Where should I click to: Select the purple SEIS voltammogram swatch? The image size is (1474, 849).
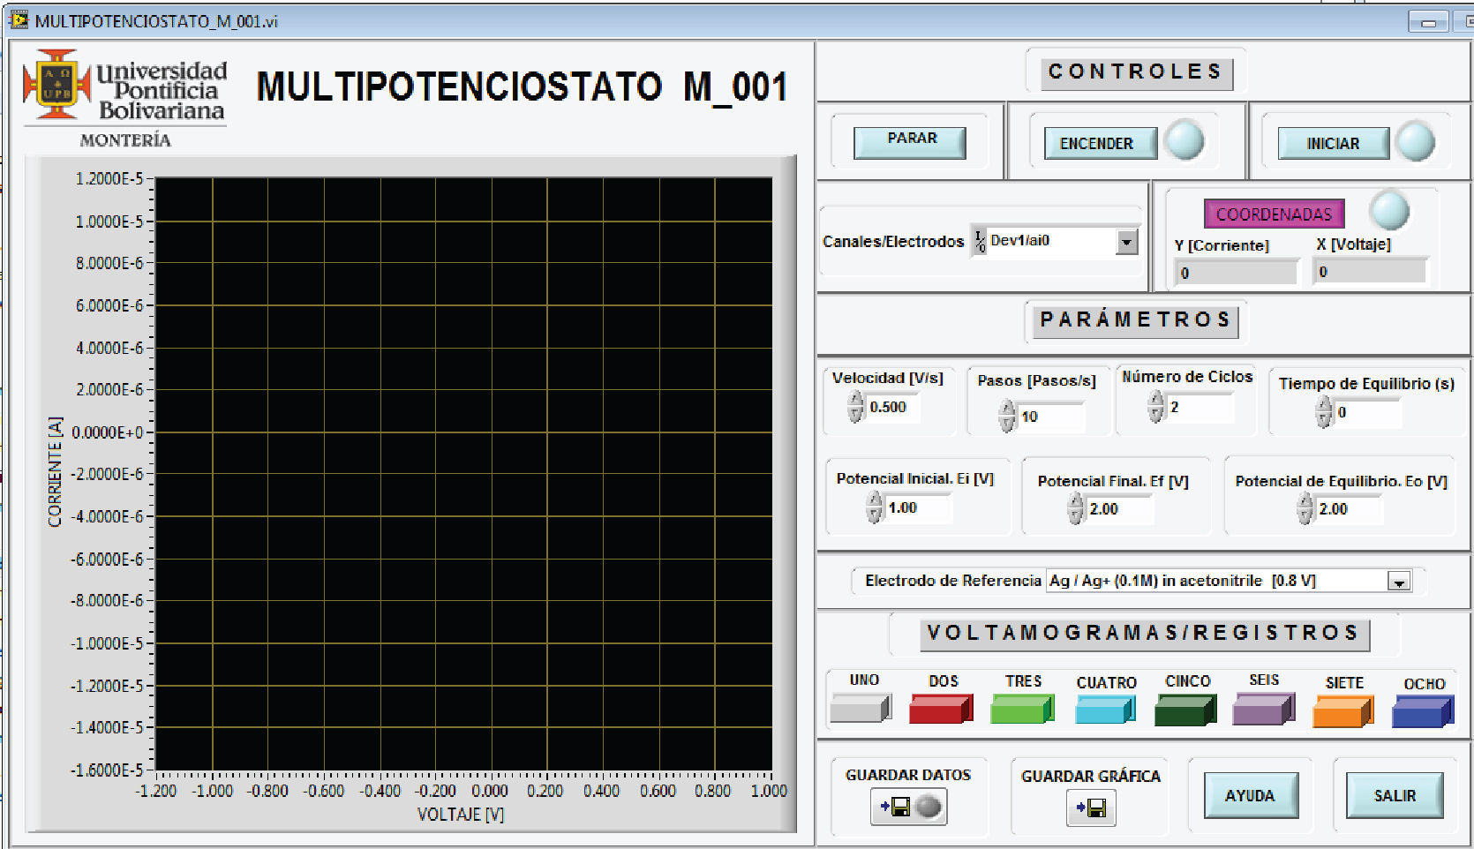click(x=1262, y=710)
